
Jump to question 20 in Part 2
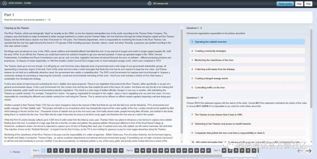click(167, 150)
